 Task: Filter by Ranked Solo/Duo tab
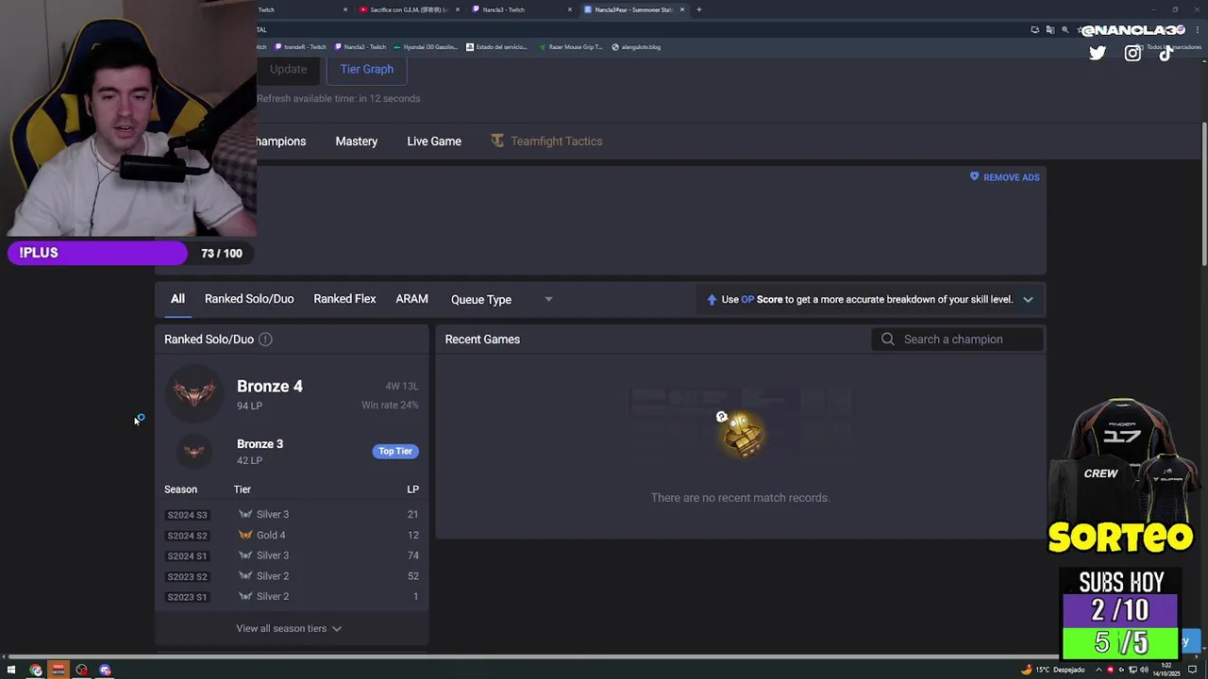[x=249, y=299]
